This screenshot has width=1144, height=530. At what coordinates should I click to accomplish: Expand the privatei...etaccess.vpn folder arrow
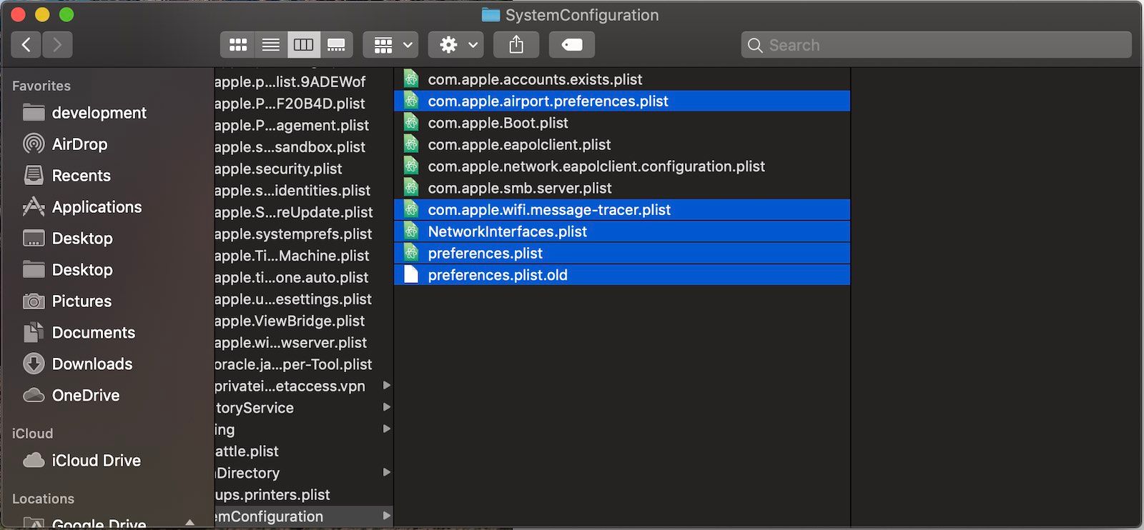pos(386,386)
